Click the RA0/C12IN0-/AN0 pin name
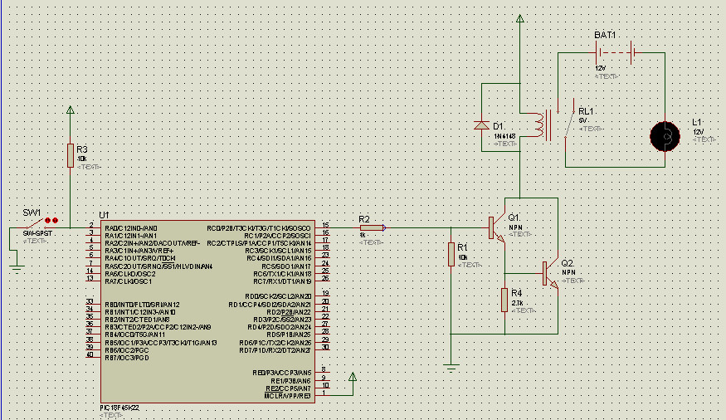 pos(131,228)
